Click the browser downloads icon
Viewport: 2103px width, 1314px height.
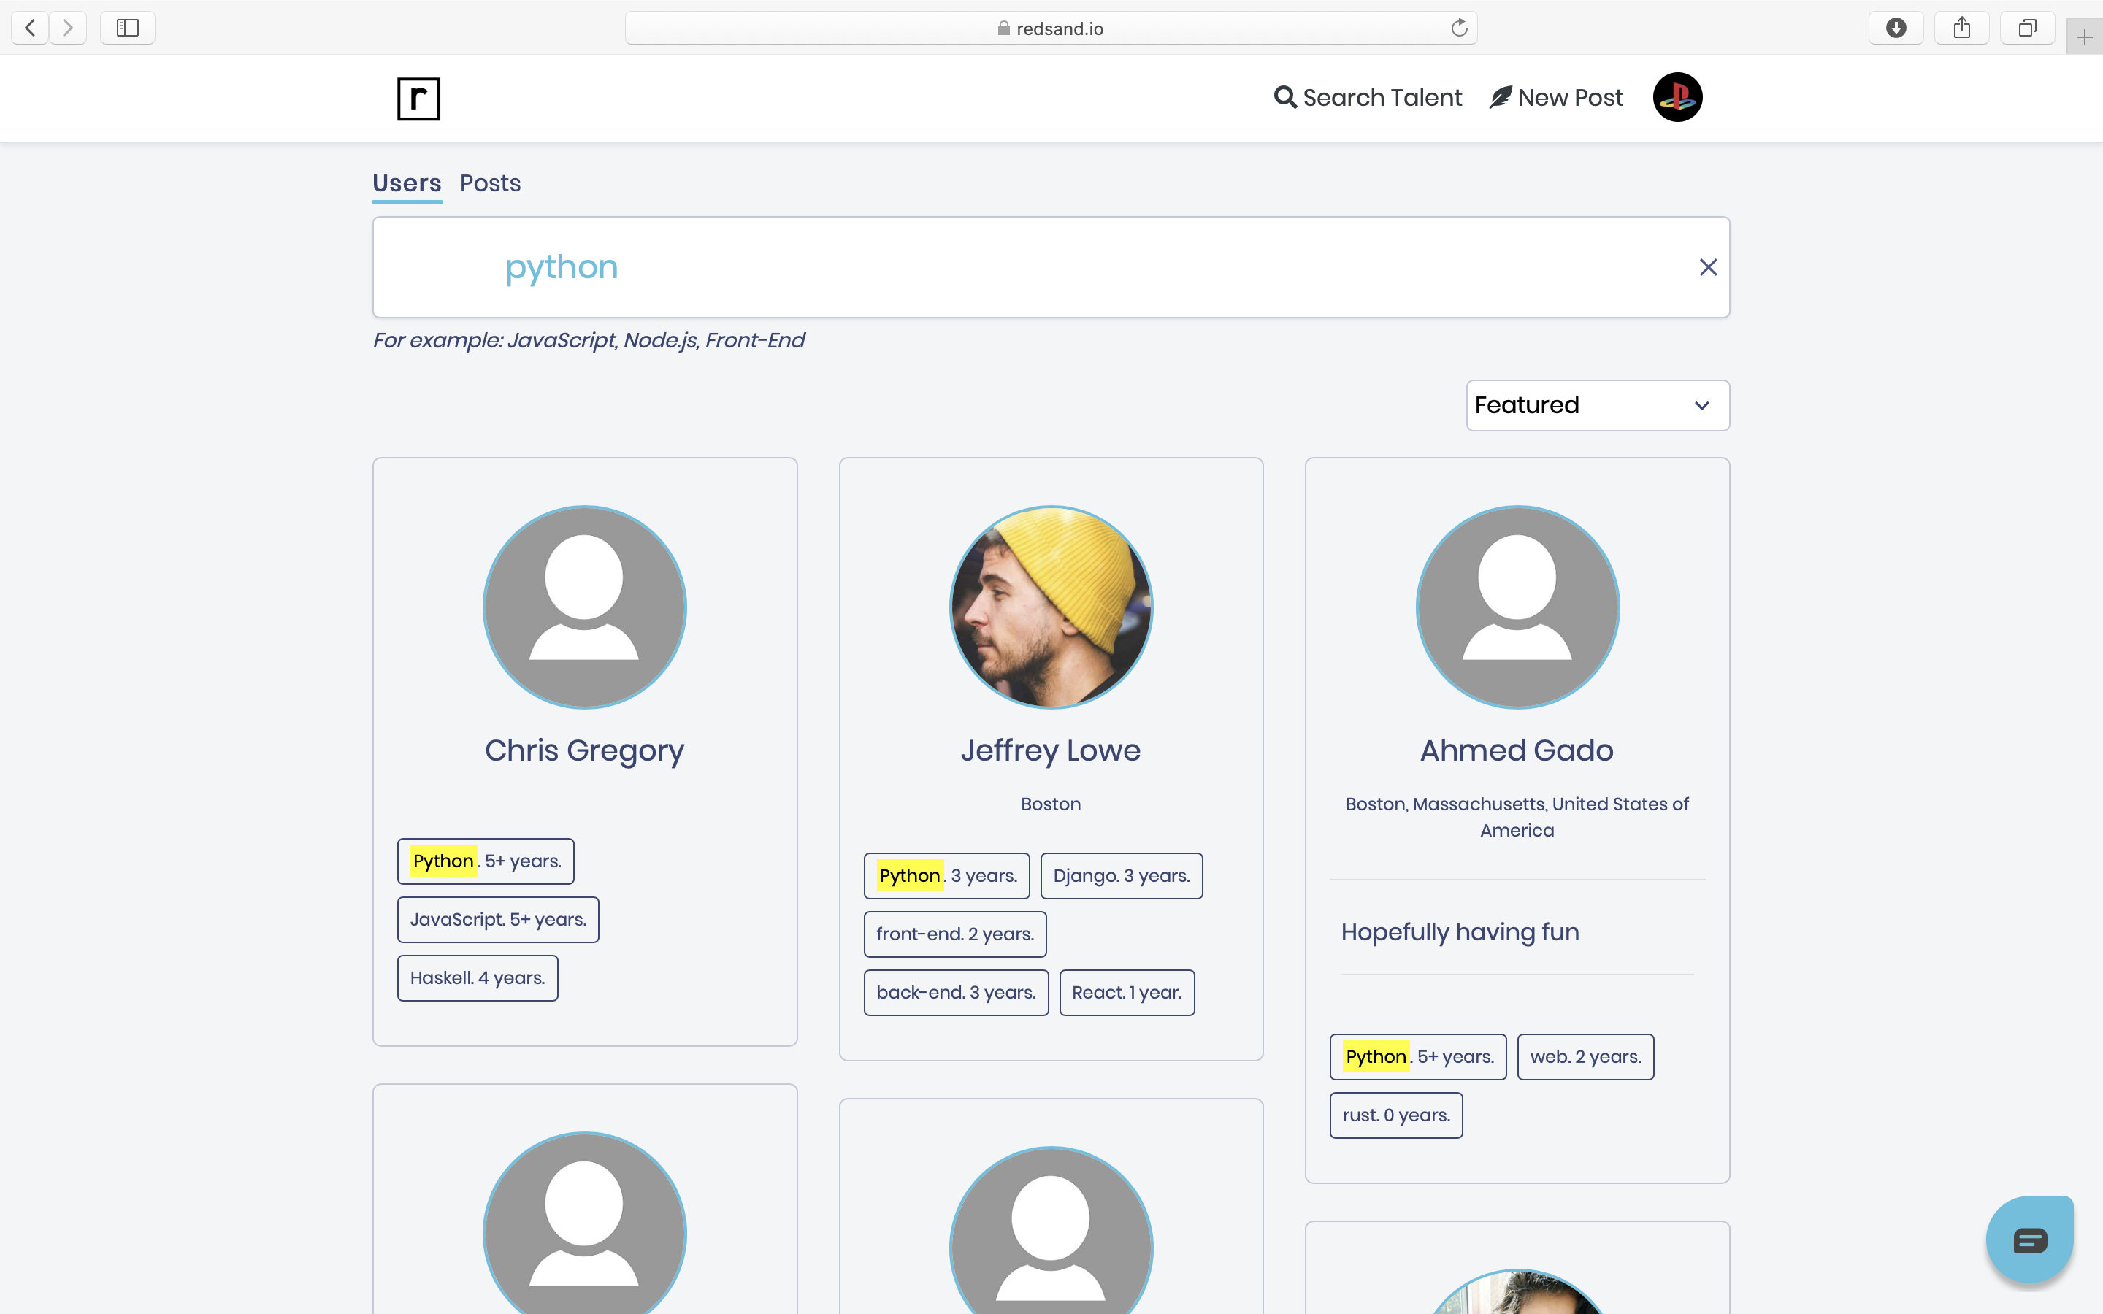(1896, 27)
